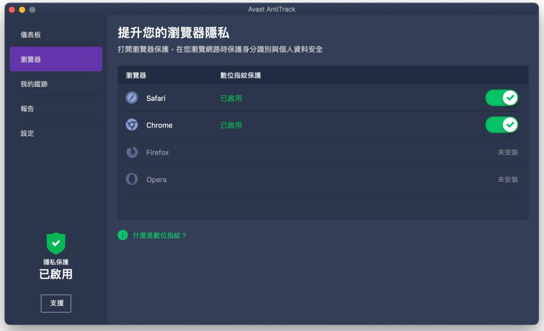Click the Chrome name label
The width and height of the screenshot is (544, 331).
tap(159, 125)
